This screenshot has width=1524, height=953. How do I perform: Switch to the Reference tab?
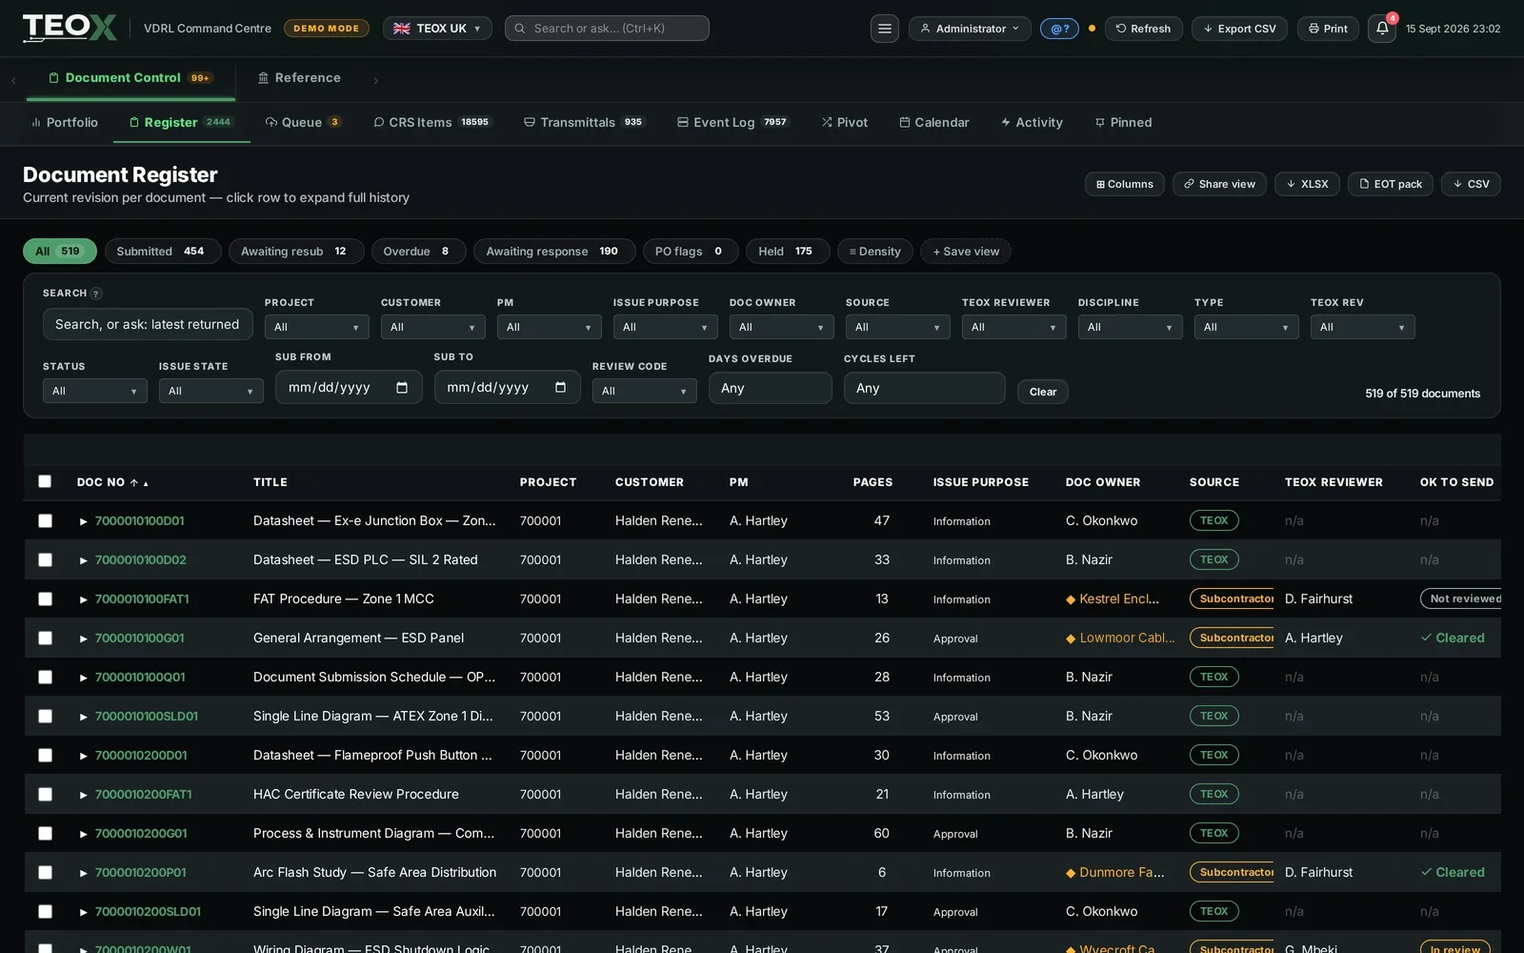(x=298, y=78)
